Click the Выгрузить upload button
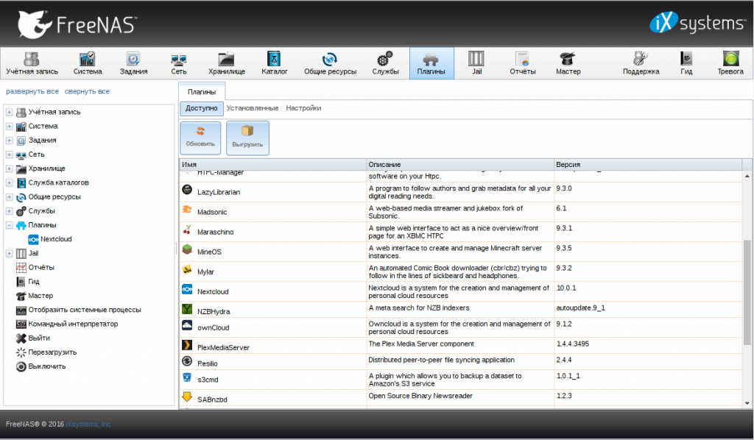The height and width of the screenshot is (440, 754). pos(247,138)
